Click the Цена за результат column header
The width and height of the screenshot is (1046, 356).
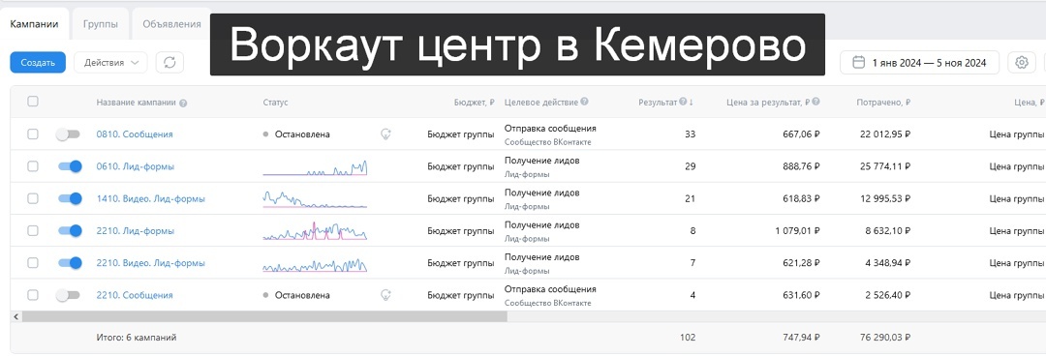tap(768, 103)
